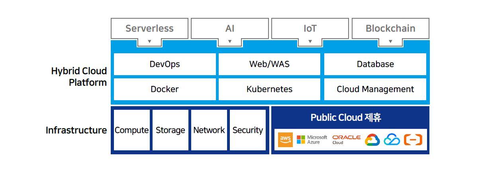Select the Google Cloud logo icon
482x173 pixels.
point(372,140)
